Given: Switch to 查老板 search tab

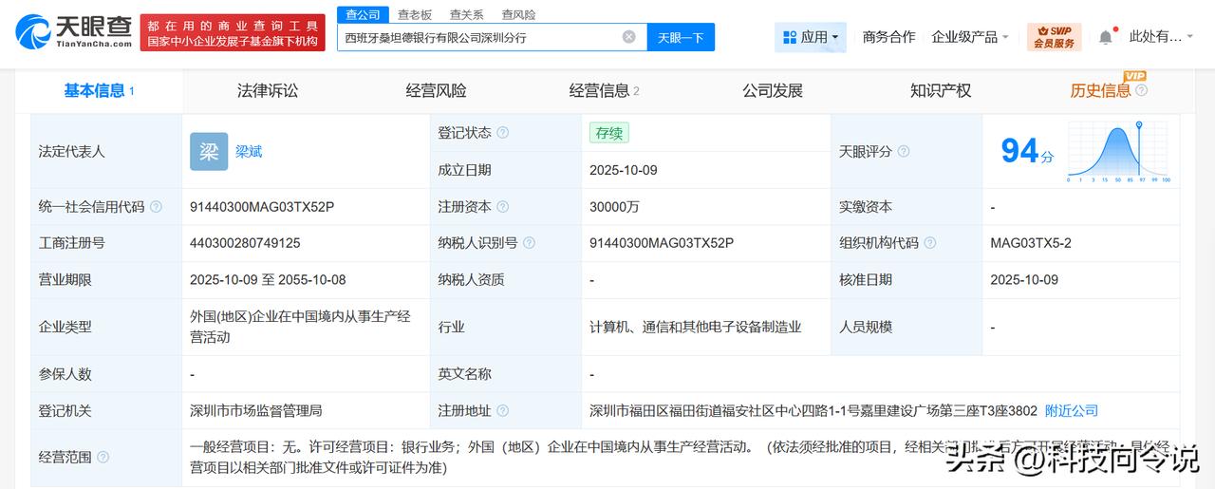Looking at the screenshot, I should [415, 14].
